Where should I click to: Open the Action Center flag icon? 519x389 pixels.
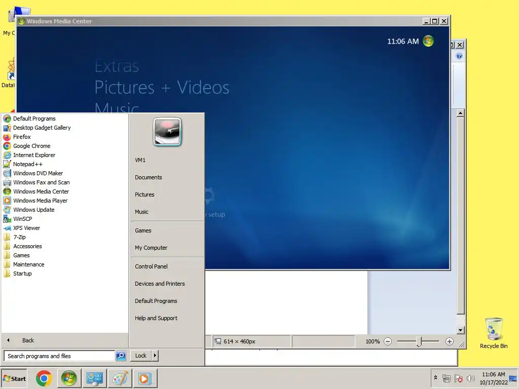(x=459, y=378)
